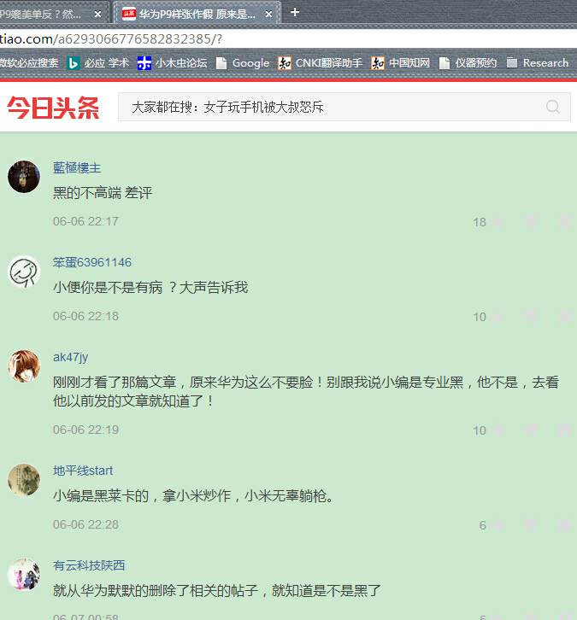Open the CNKI翻译助手 bookmark
This screenshot has width=577, height=620.
click(x=321, y=63)
